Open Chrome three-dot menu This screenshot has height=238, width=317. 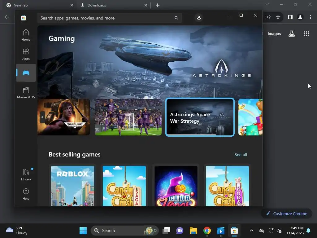[310, 17]
